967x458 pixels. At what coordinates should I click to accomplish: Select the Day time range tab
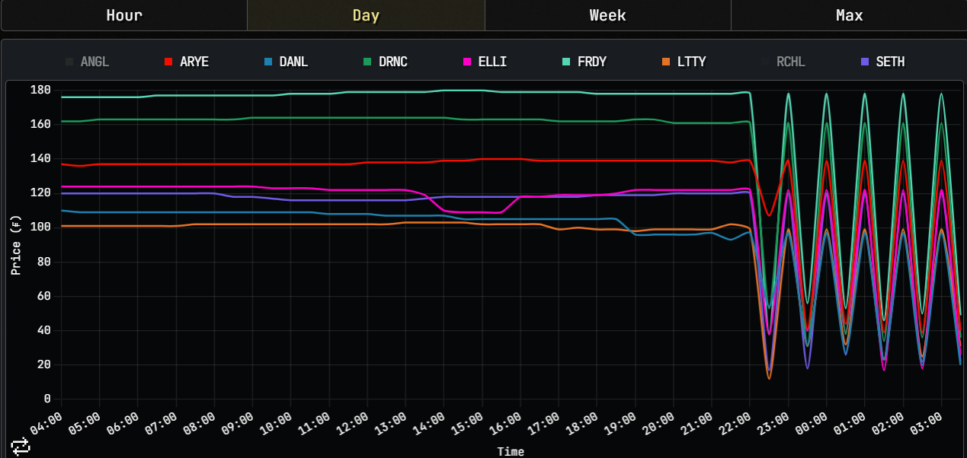tap(366, 15)
